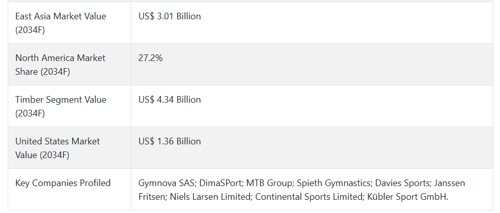
Task: Select the US$ 3.01 Billion value
Action: click(170, 16)
